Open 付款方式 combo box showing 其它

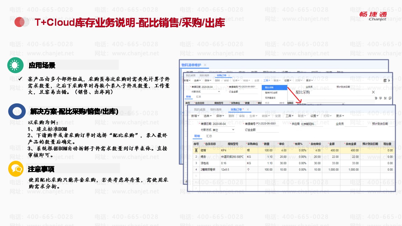tap(224, 130)
